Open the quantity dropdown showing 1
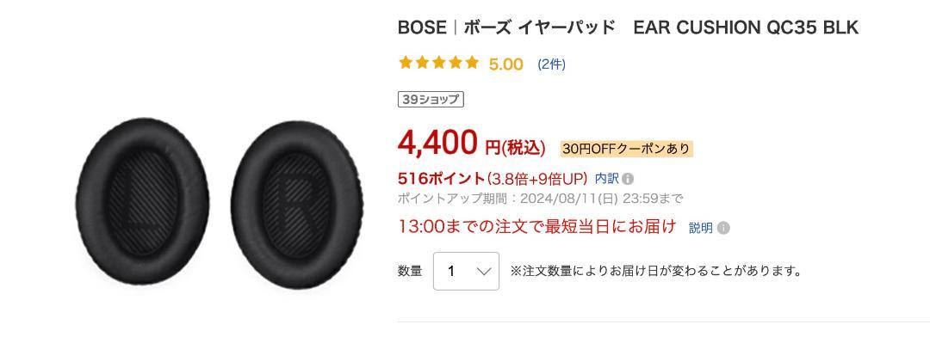This screenshot has width=930, height=337. pos(466,272)
